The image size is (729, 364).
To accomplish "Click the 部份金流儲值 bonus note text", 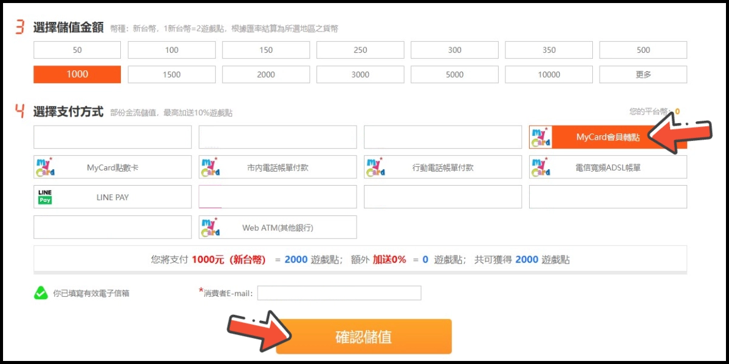I will (171, 113).
